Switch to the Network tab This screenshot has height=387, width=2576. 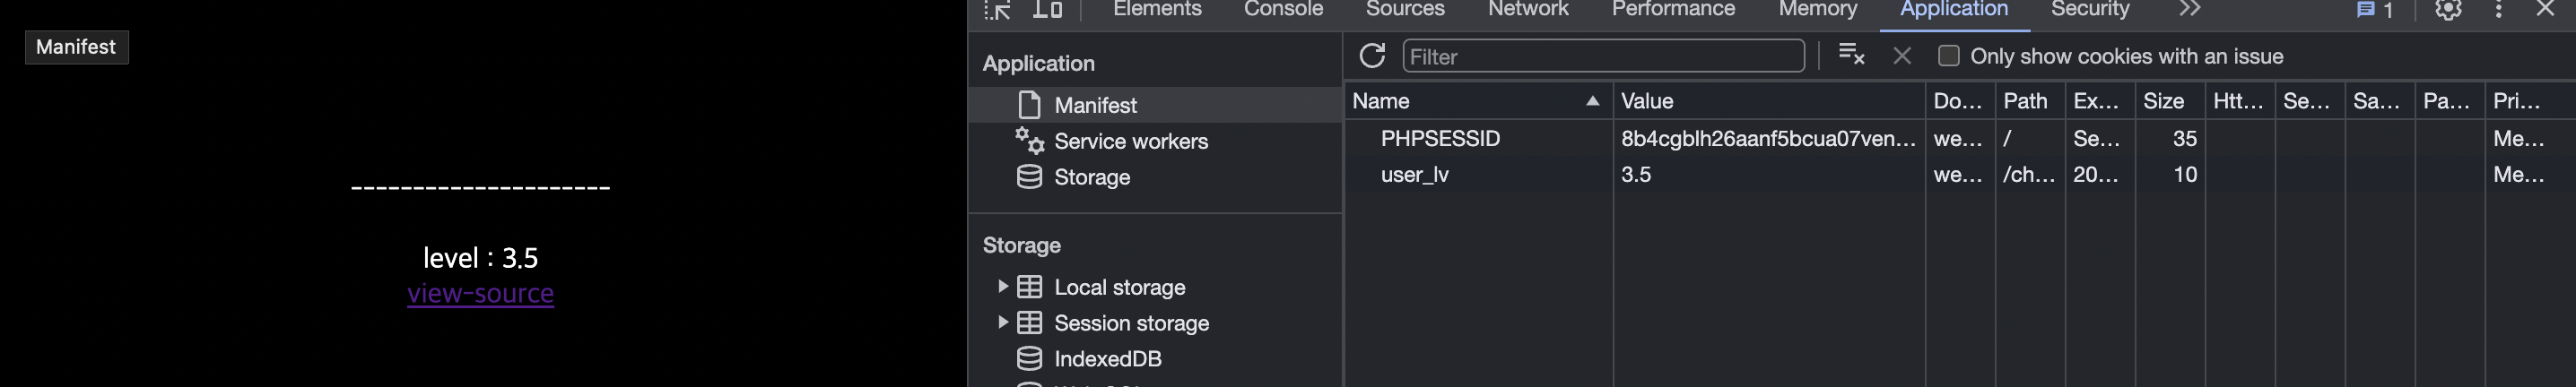click(x=1528, y=9)
